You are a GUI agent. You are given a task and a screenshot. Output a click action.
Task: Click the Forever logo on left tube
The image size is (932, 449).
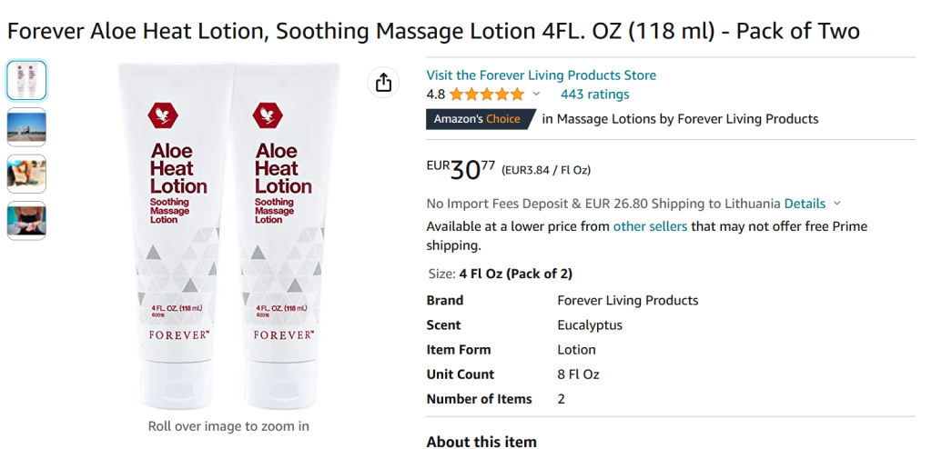164,115
